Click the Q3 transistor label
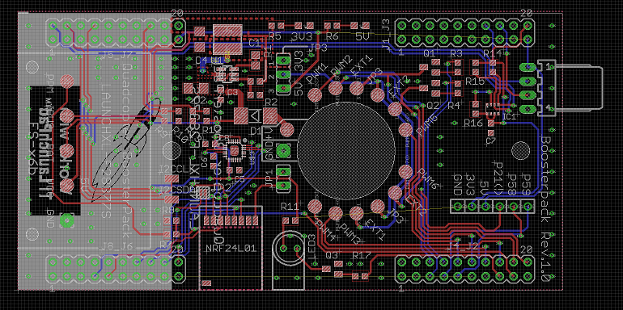The width and height of the screenshot is (623, 310). [x=333, y=254]
